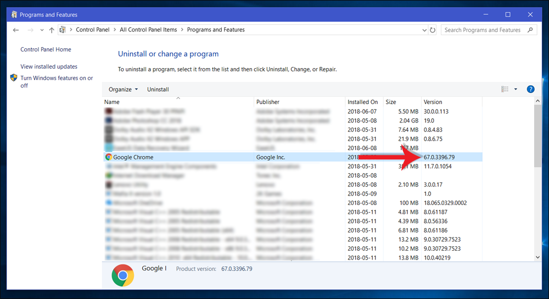The image size is (549, 299).
Task: Open recent locations dropdown chevron
Action: tap(42, 30)
